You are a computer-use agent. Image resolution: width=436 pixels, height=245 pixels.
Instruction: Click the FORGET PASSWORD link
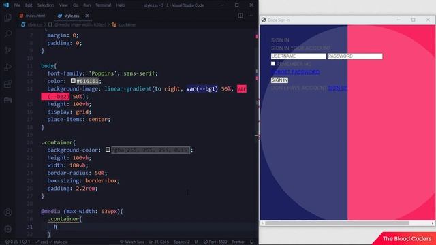tap(295, 72)
